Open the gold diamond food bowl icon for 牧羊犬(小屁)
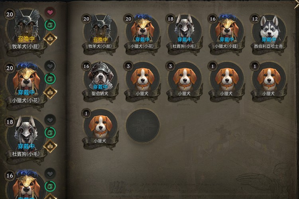 (x=50, y=38)
